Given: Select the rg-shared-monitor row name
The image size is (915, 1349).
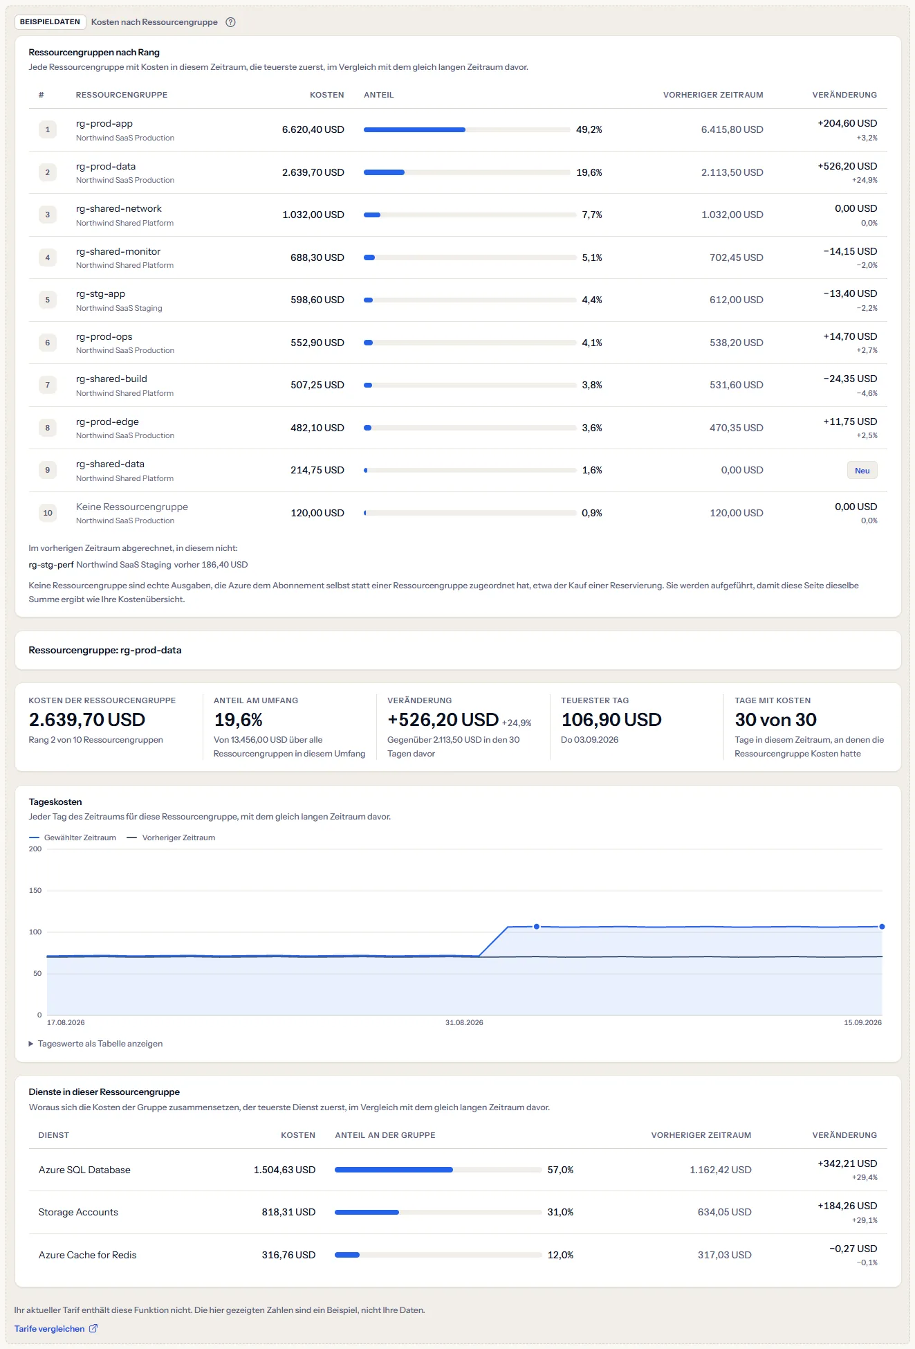Looking at the screenshot, I should coord(118,252).
